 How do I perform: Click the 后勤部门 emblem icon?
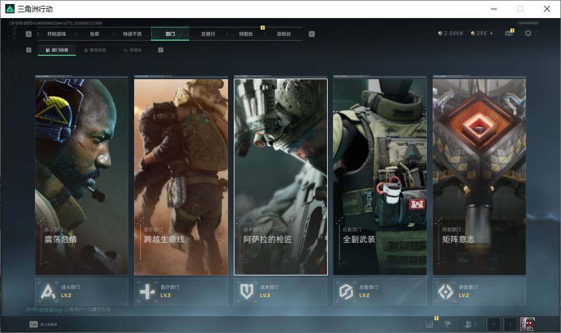pyautogui.click(x=346, y=292)
